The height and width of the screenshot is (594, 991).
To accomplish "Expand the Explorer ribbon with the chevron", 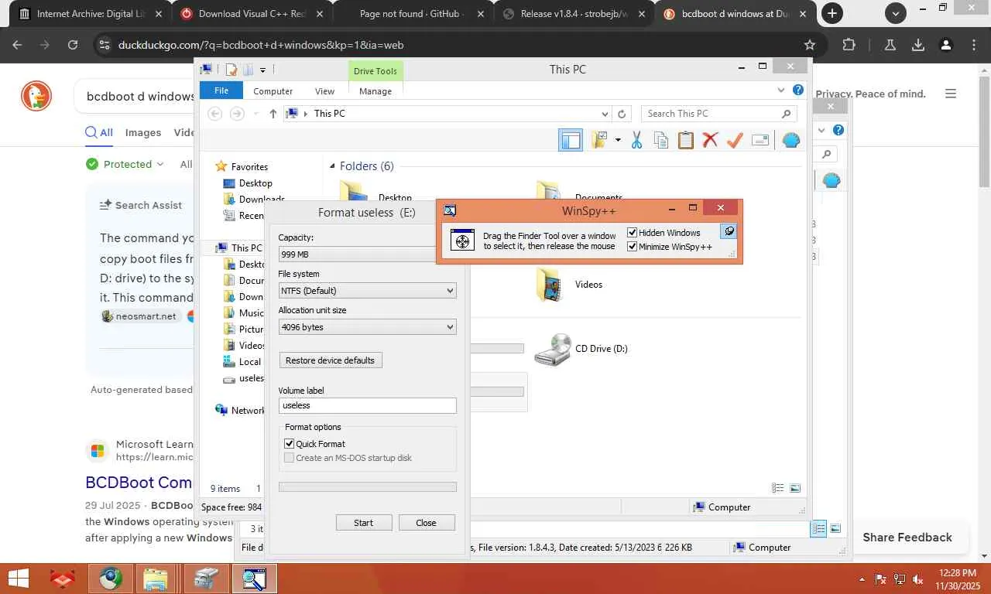I will (781, 90).
